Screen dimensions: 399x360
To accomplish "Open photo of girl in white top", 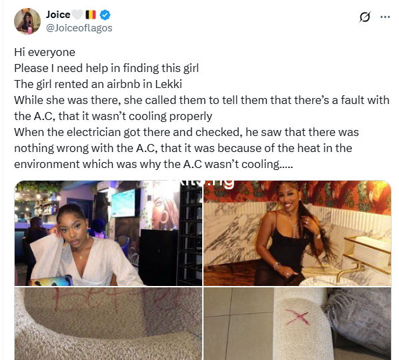I will pos(108,233).
